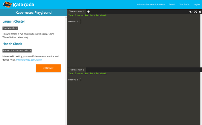Open terminal settings gear
The image size is (202, 125).
tap(200, 12)
